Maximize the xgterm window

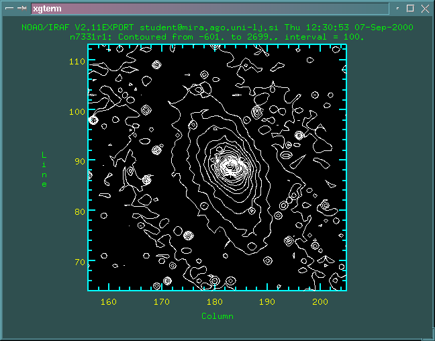[410, 8]
